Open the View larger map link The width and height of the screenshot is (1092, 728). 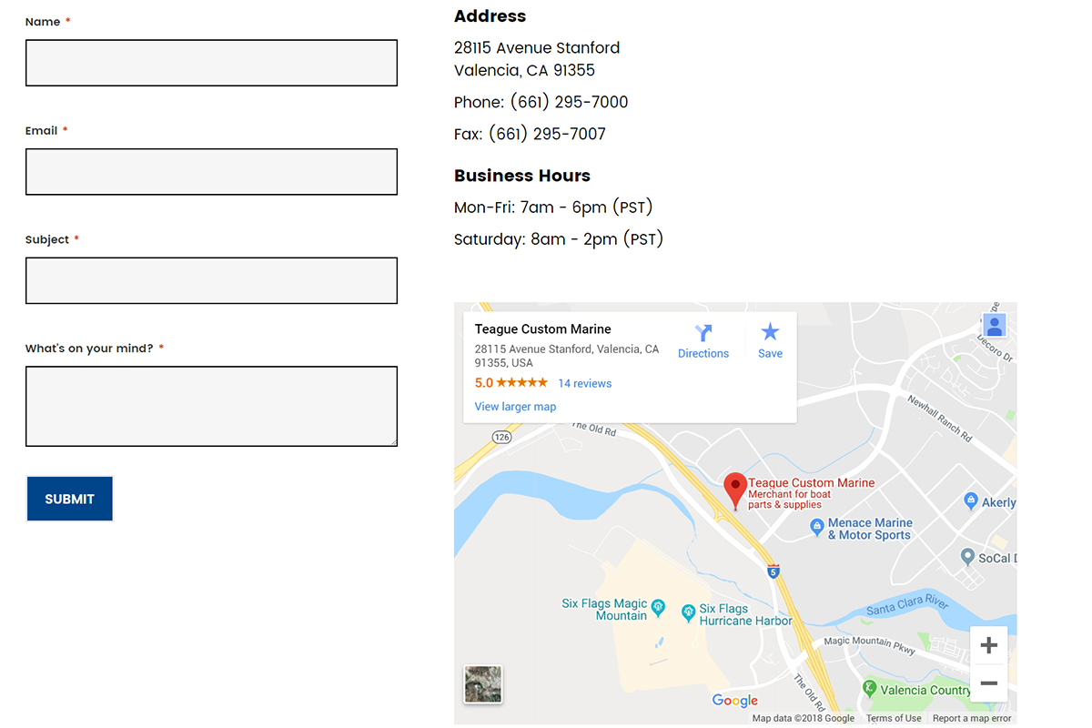pos(515,407)
